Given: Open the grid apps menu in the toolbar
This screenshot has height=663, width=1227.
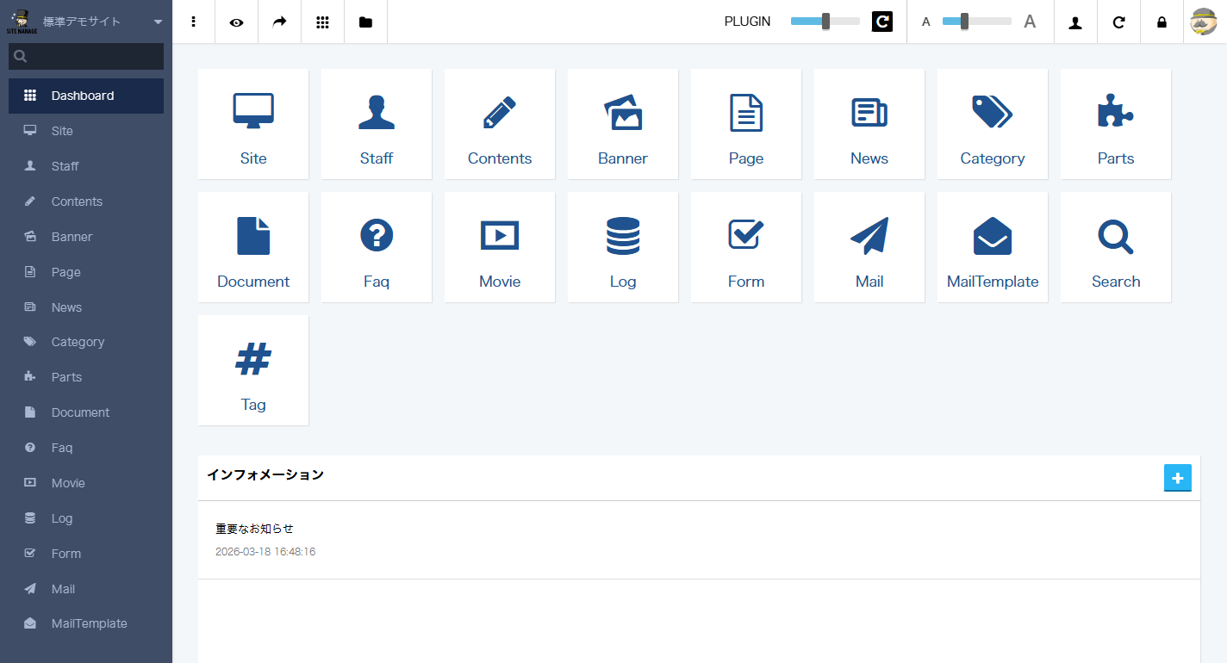Looking at the screenshot, I should tap(322, 22).
